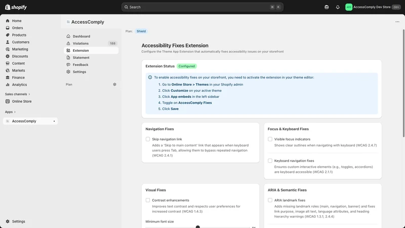
Task: Click the Products tag icon
Action: 8,35
